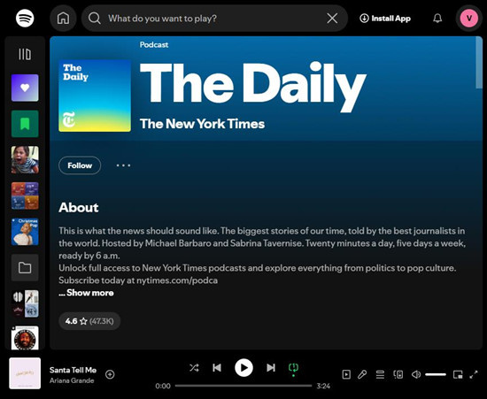Open the play queue

(x=380, y=374)
